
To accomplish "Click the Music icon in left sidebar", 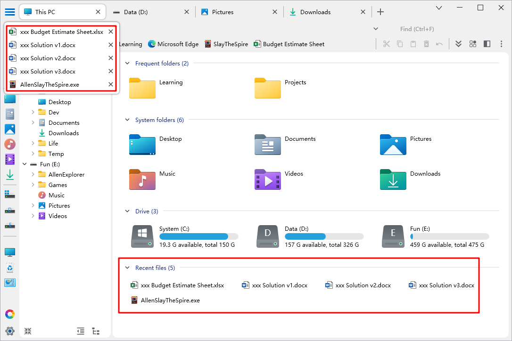I will (9, 144).
